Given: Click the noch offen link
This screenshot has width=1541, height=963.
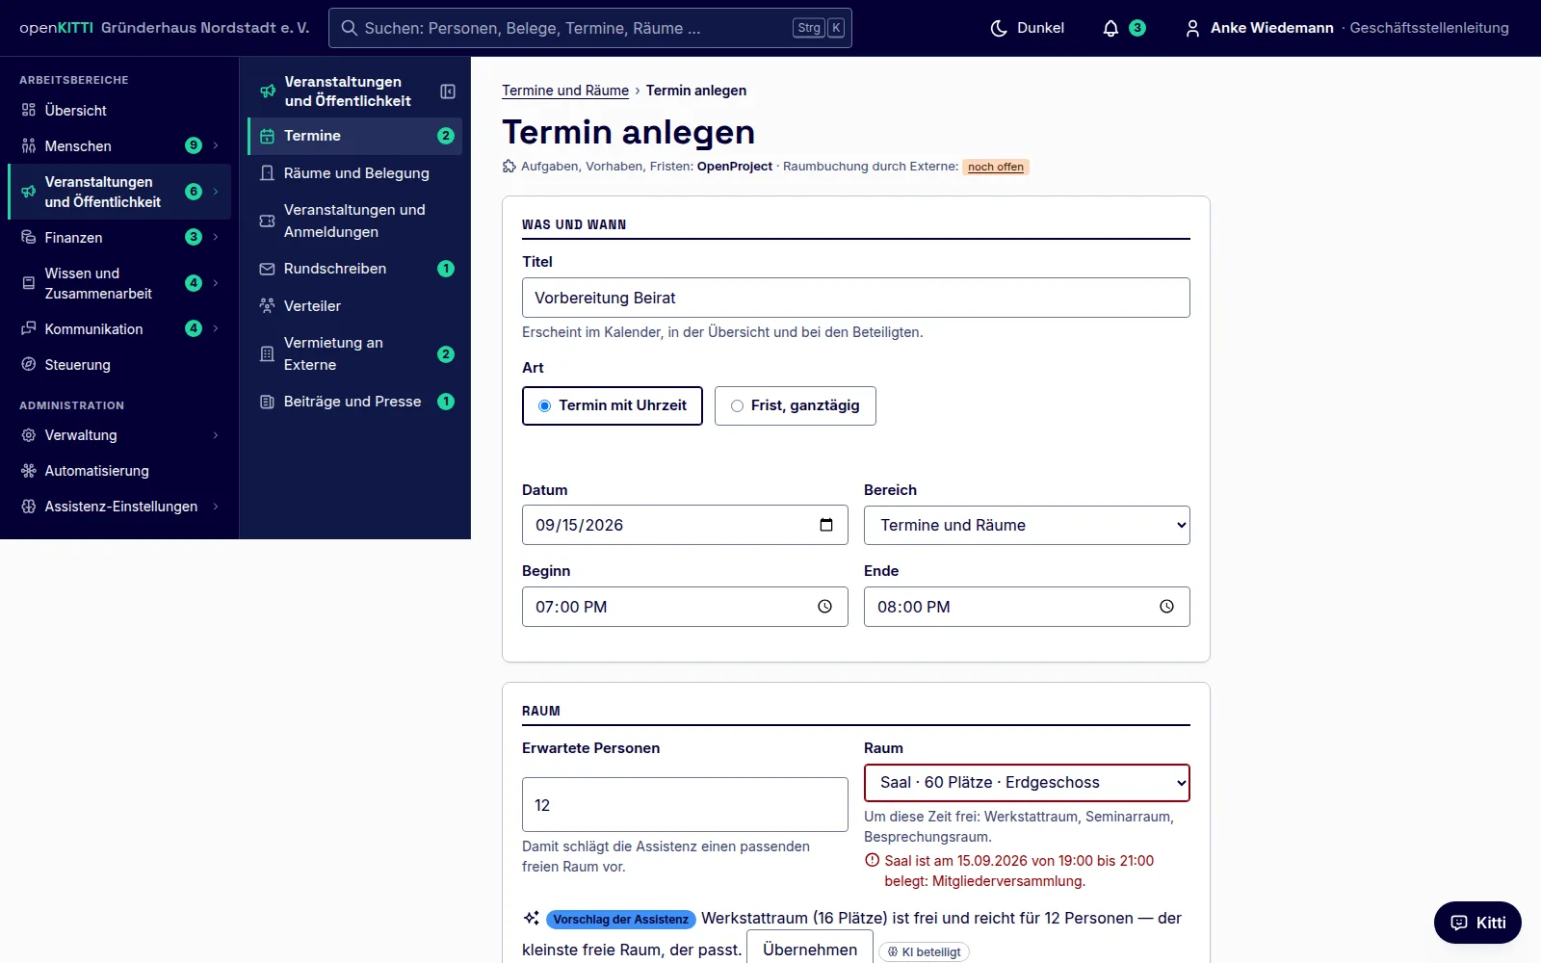Looking at the screenshot, I should pos(996,167).
